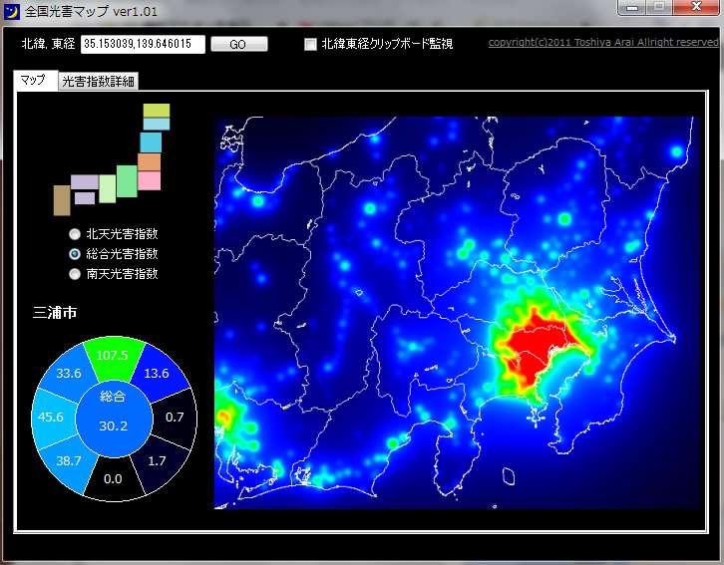Click the 38.7 chart sector

pyautogui.click(x=68, y=461)
